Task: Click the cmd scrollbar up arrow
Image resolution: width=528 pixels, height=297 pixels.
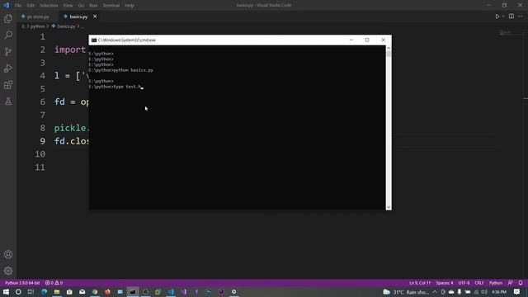Action: pyautogui.click(x=389, y=48)
